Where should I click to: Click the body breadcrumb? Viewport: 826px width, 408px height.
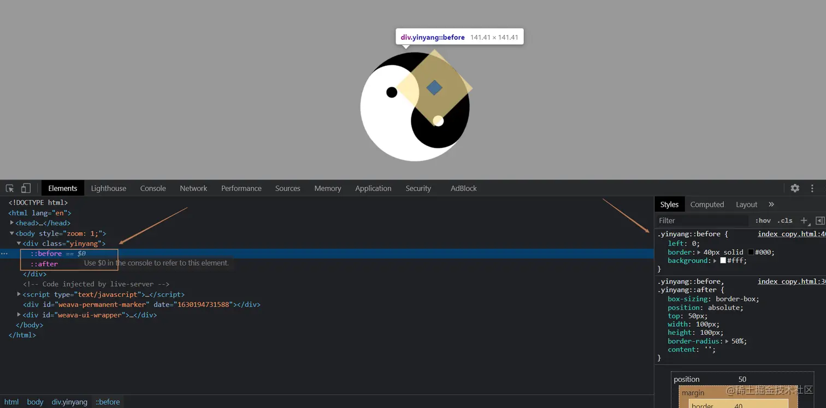tap(35, 402)
